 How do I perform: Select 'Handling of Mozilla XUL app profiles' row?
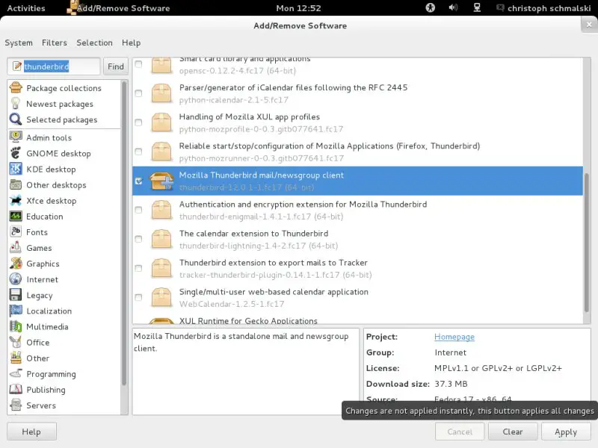[x=357, y=122]
